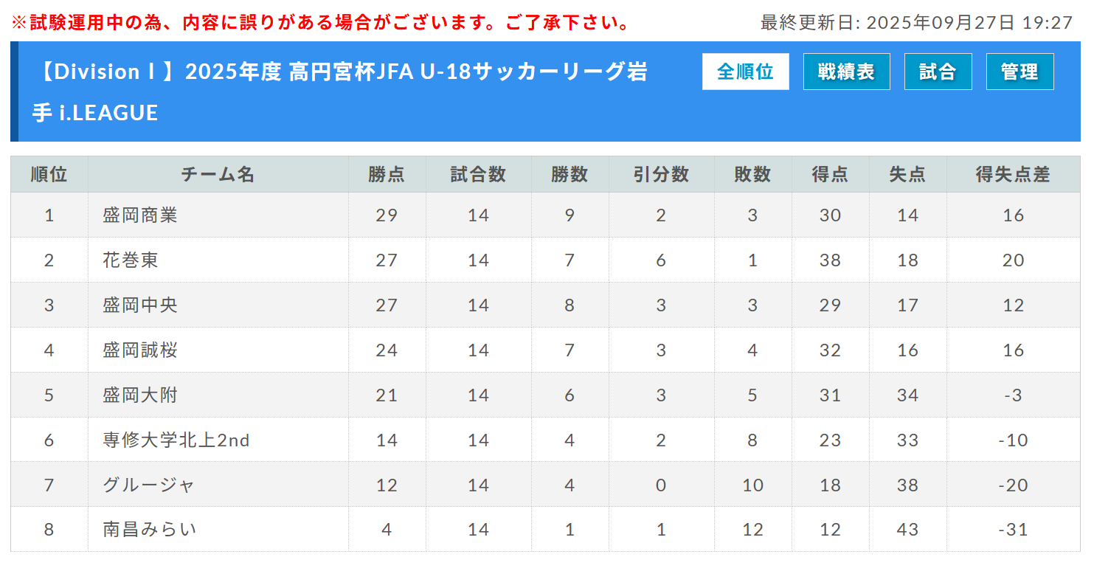Screen dimensions: 1094x571
Task: Click the 勝点 column header
Action: (387, 175)
